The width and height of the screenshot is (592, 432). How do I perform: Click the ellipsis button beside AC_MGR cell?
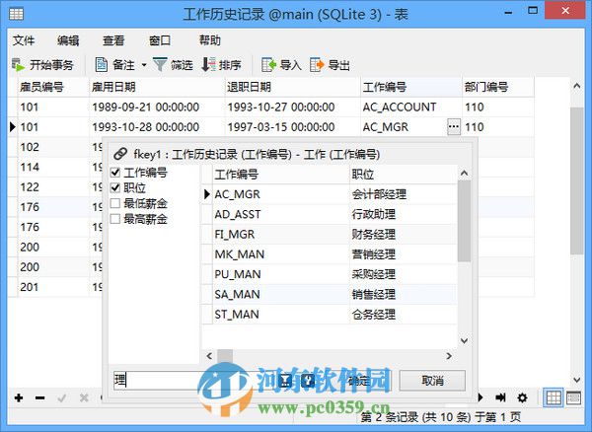coord(454,127)
